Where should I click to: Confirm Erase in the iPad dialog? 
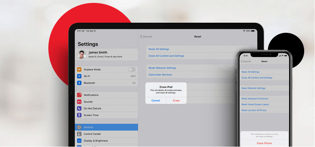(176, 101)
